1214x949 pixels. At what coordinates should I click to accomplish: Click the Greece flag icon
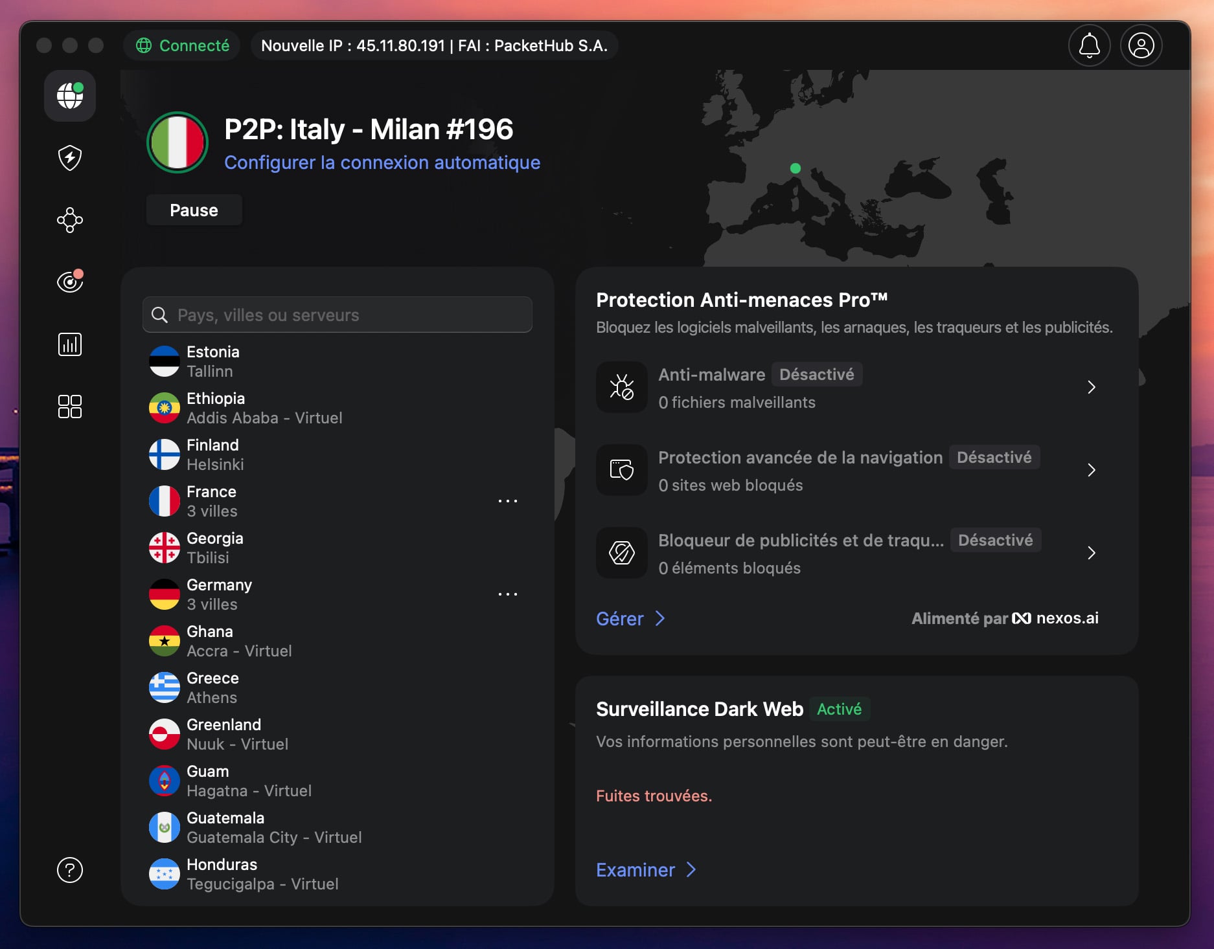tap(165, 687)
